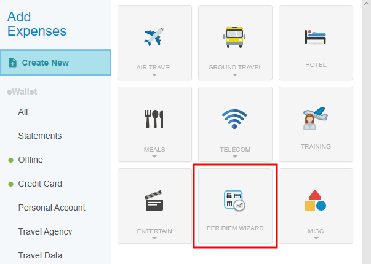The width and height of the screenshot is (371, 264).
Task: Expand the Telecom dropdown arrow
Action: [235, 157]
